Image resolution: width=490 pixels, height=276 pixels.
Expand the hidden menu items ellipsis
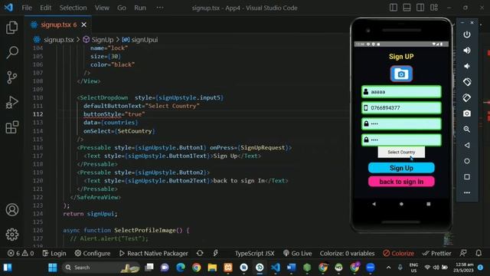[x=160, y=8]
